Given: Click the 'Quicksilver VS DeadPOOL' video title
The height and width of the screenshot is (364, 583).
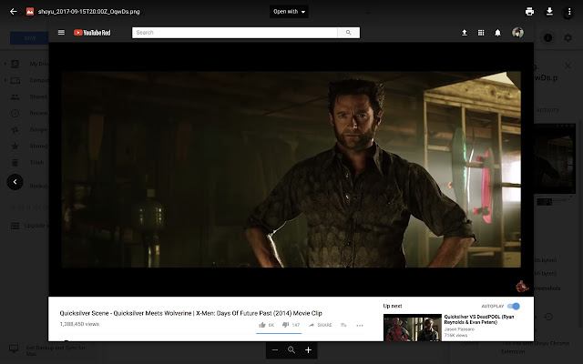Looking at the screenshot, I should click(479, 319).
